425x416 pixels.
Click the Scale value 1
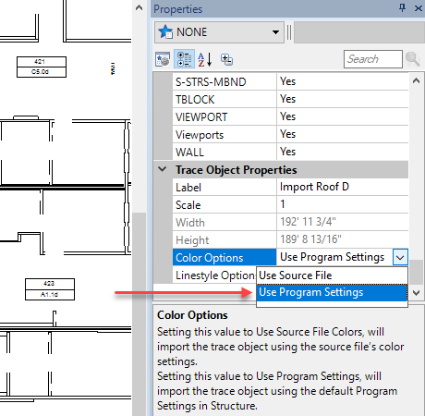pos(283,204)
